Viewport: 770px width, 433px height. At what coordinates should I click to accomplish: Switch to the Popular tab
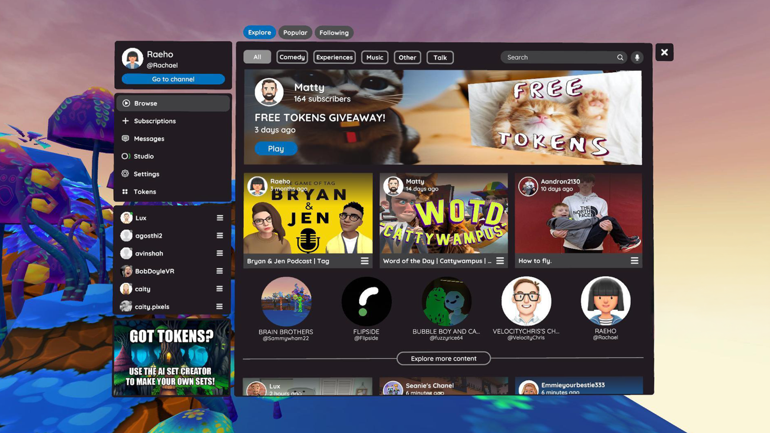295,32
